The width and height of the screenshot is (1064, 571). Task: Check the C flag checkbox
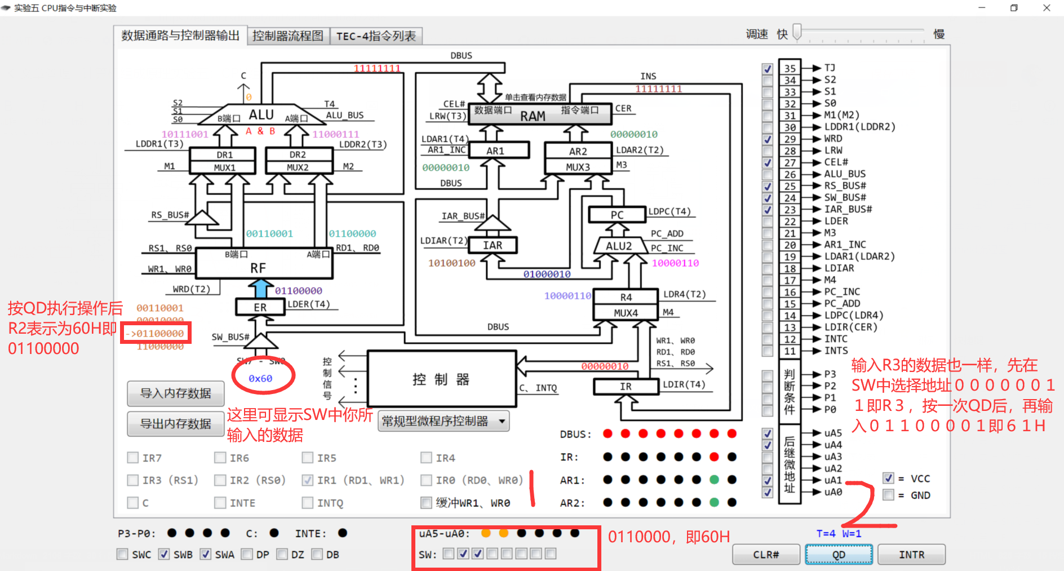click(133, 502)
